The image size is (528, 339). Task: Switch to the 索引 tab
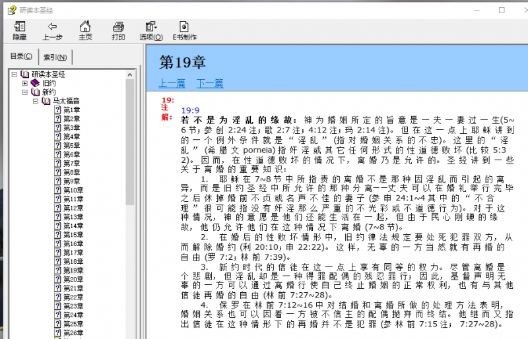[x=54, y=57]
